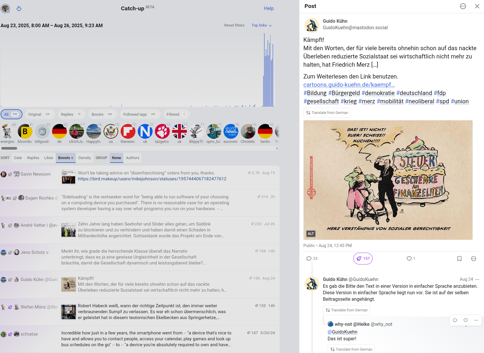The image size is (484, 353).
Task: Translate main post from German
Action: (327, 113)
